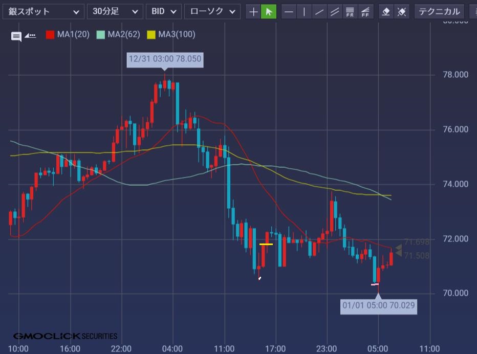This screenshot has width=477, height=354.
Task: Click the 12/31 03:00 78.050 high marker
Action: 165,59
